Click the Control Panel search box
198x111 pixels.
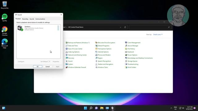150,27
